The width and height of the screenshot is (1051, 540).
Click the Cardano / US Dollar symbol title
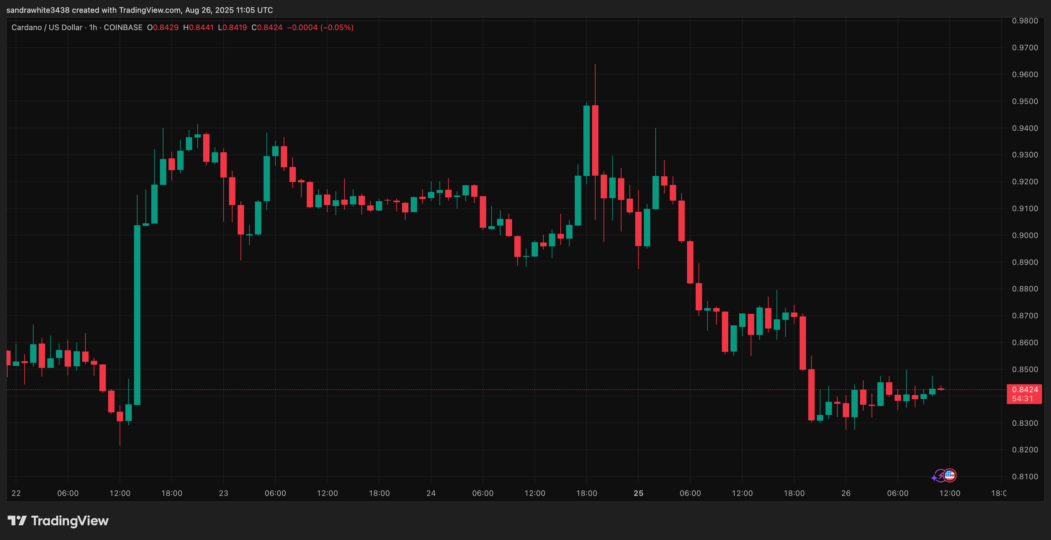(x=47, y=27)
